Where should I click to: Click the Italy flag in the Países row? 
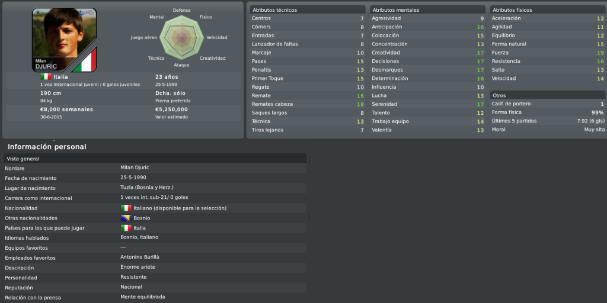[x=126, y=228]
